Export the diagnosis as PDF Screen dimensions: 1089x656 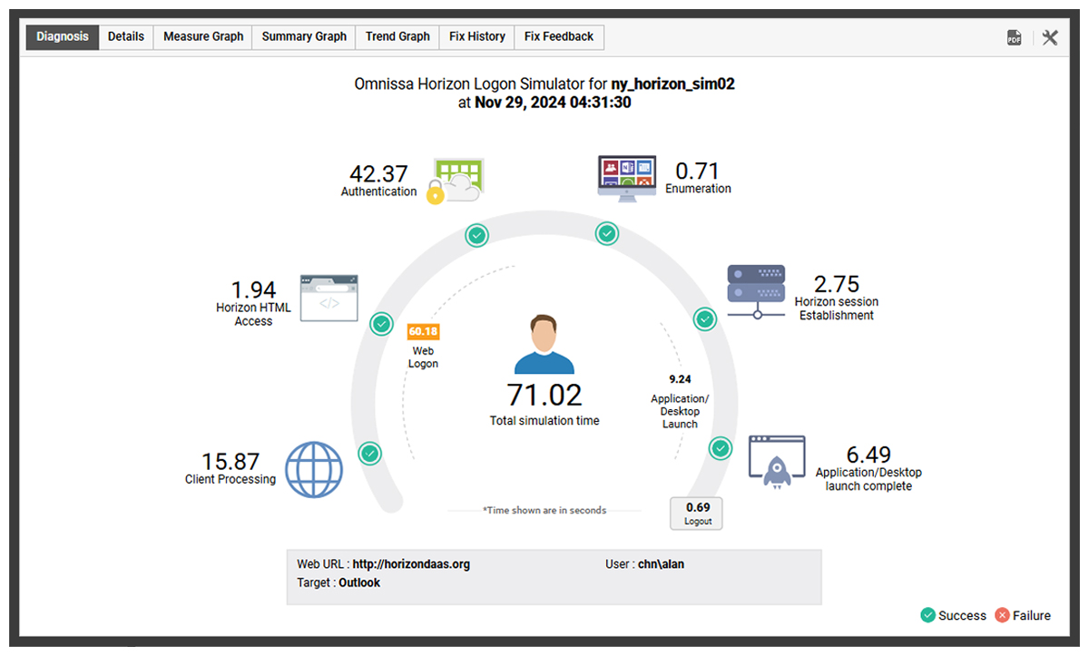point(1014,37)
